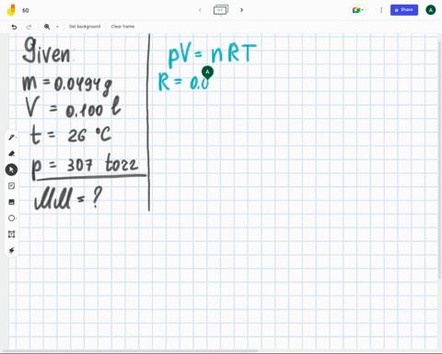
Task: Click the zoom magnifier icon
Action: (47, 27)
